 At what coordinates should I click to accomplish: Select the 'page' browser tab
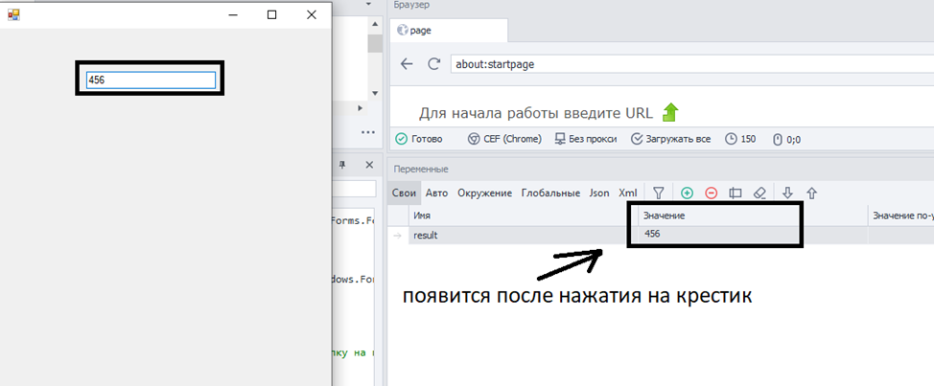449,31
